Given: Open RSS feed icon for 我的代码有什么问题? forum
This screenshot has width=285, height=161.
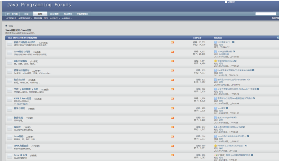Looking at the screenshot, I should 172,42.
